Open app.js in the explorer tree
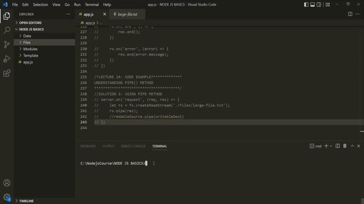 tap(44, 62)
